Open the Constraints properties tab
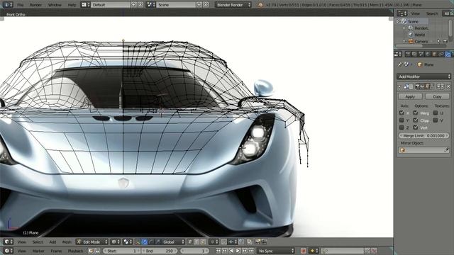 (441, 54)
